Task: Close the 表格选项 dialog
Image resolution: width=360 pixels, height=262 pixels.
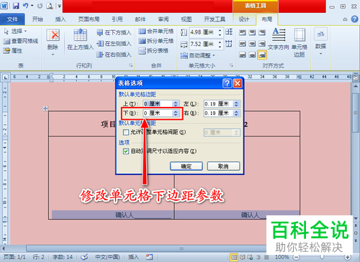Action: [x=238, y=83]
